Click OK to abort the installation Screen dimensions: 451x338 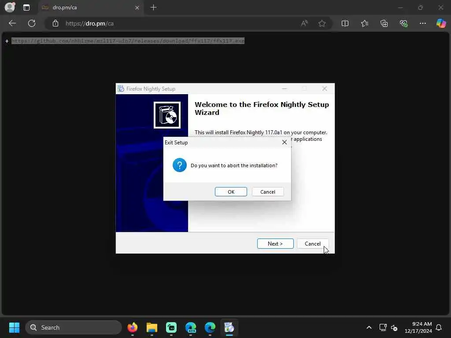tap(231, 192)
